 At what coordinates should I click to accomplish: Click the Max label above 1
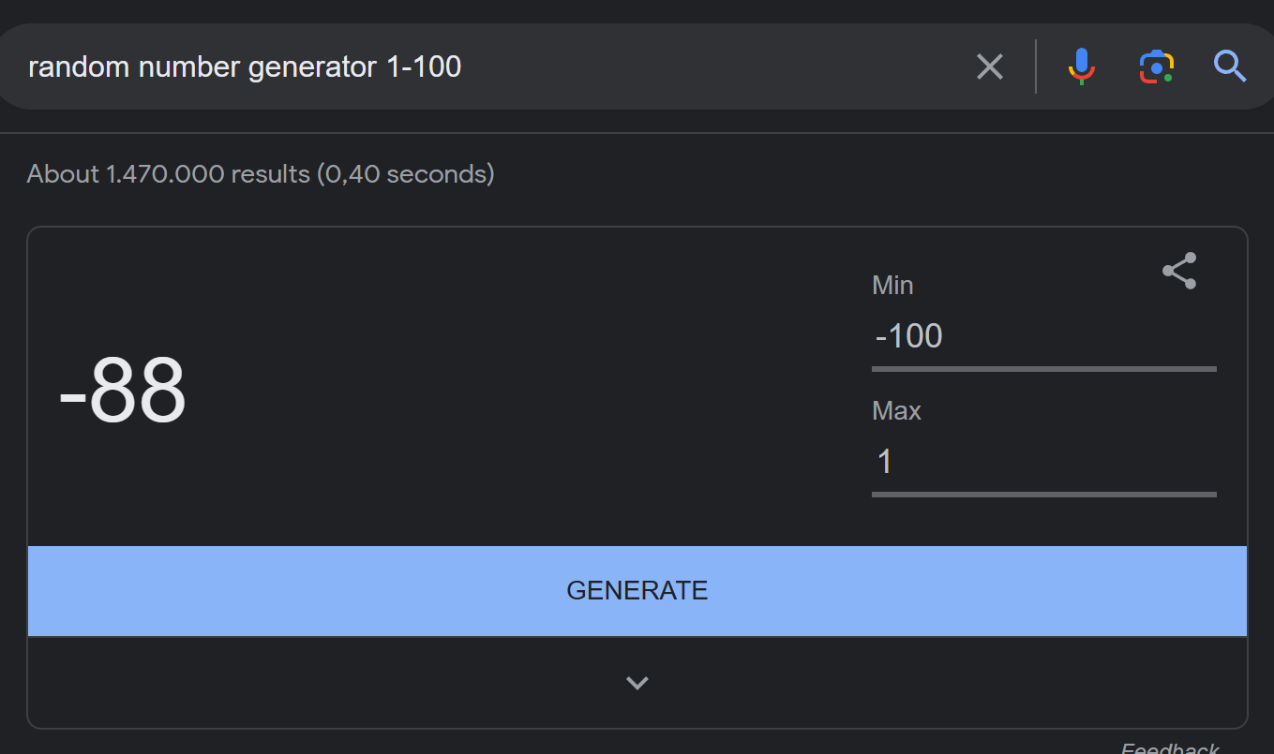(x=896, y=410)
